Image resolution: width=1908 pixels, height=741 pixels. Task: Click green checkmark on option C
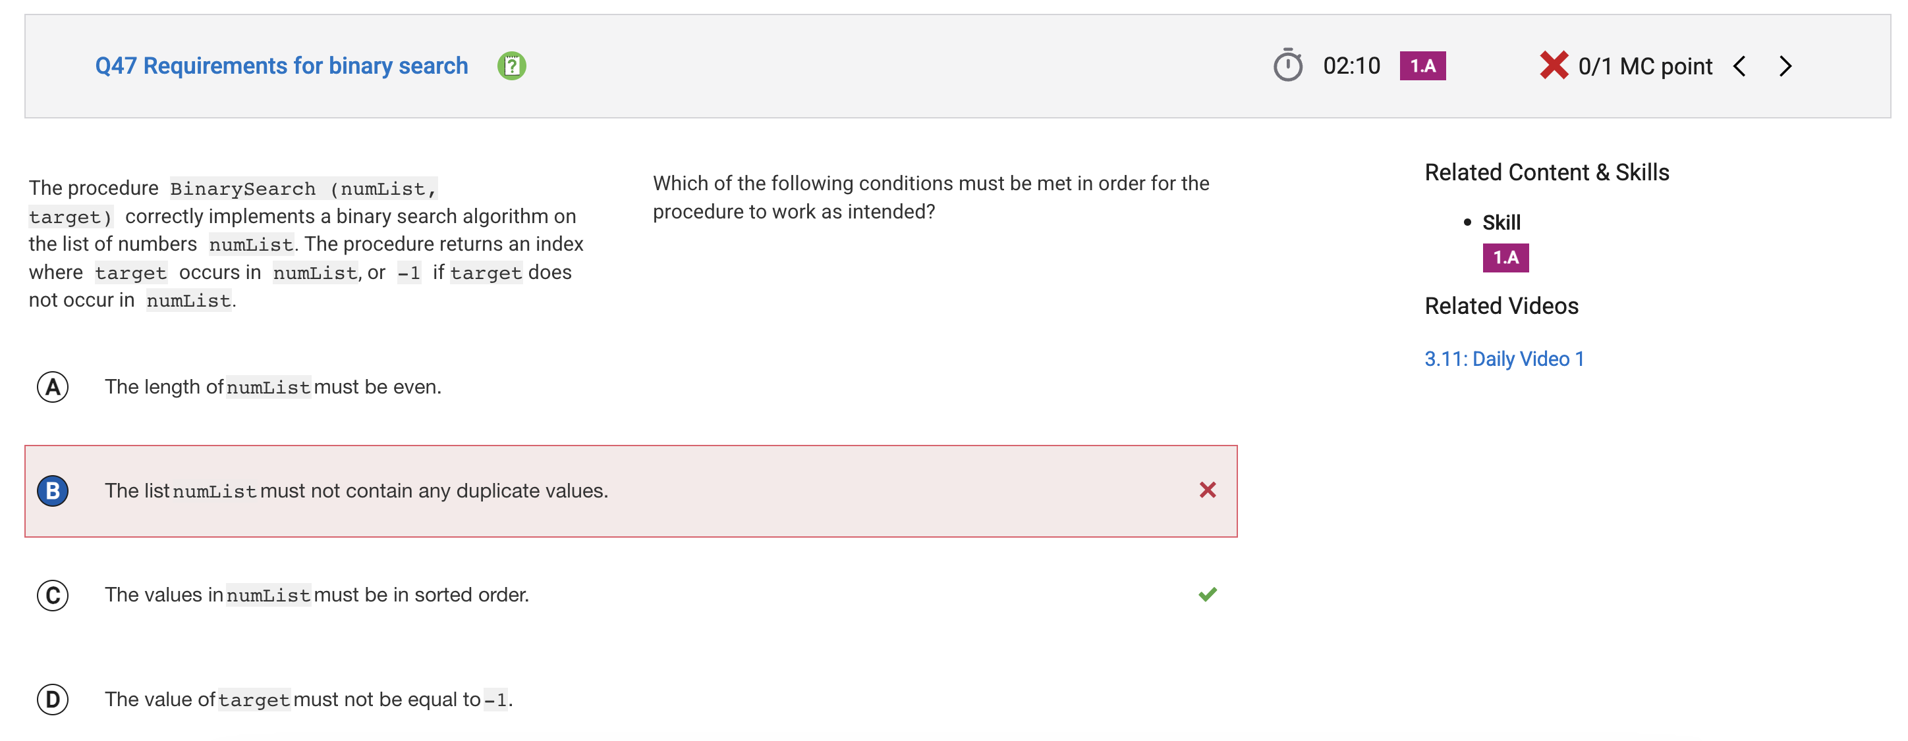[1207, 594]
